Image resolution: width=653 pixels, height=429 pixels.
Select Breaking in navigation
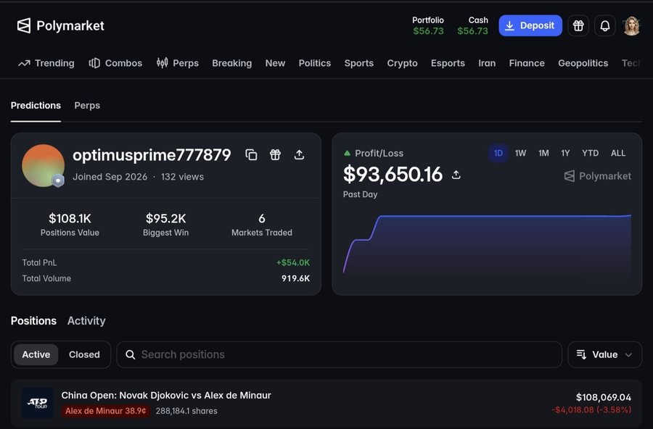[232, 63]
